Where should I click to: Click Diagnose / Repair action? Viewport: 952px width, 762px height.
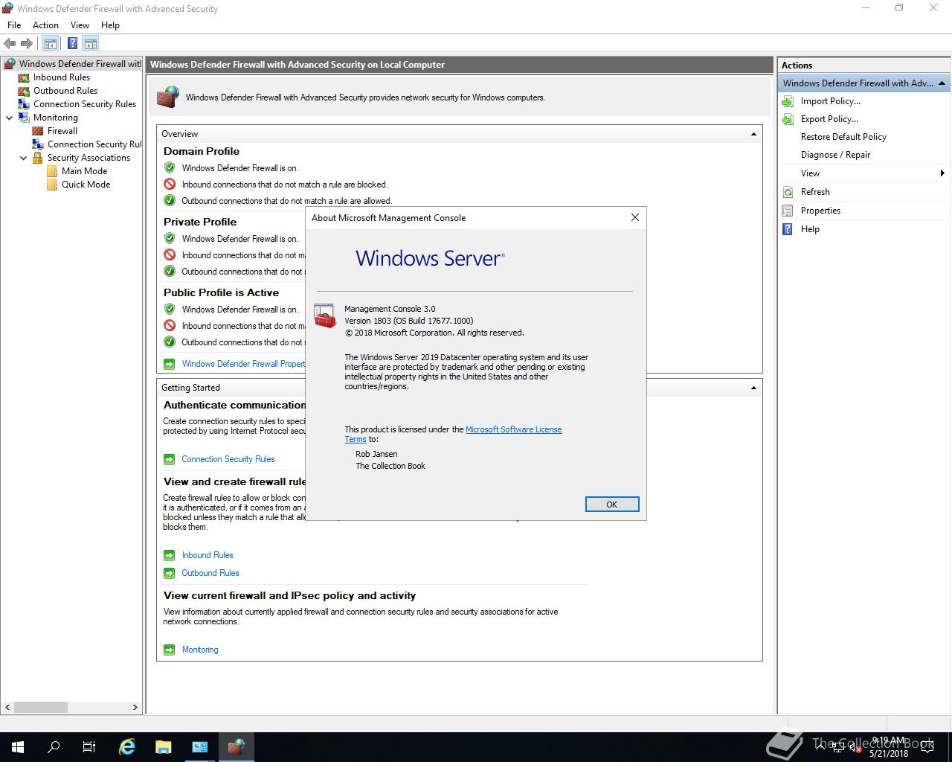[x=835, y=155]
